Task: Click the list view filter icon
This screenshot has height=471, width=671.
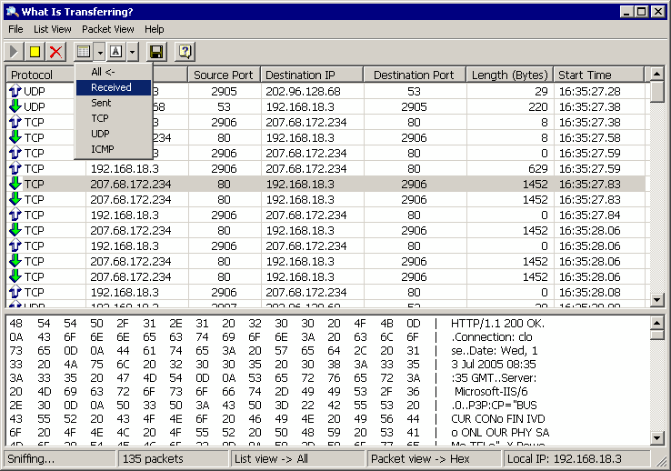Action: 85,53
